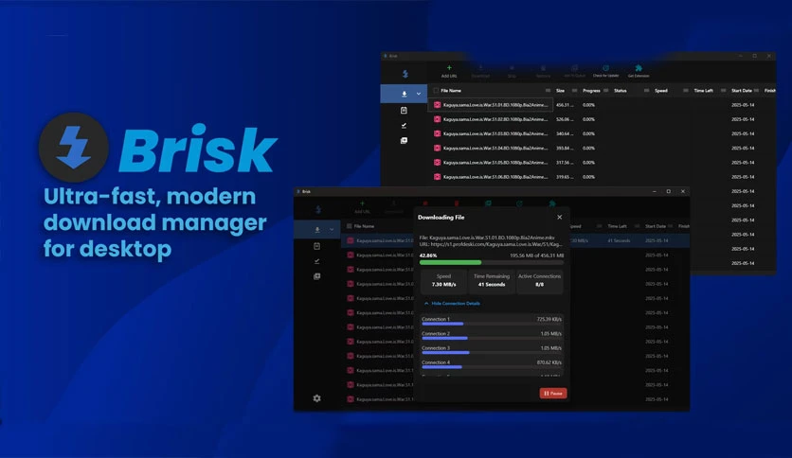Click the Get Extension puzzle icon in the back window

coord(639,68)
